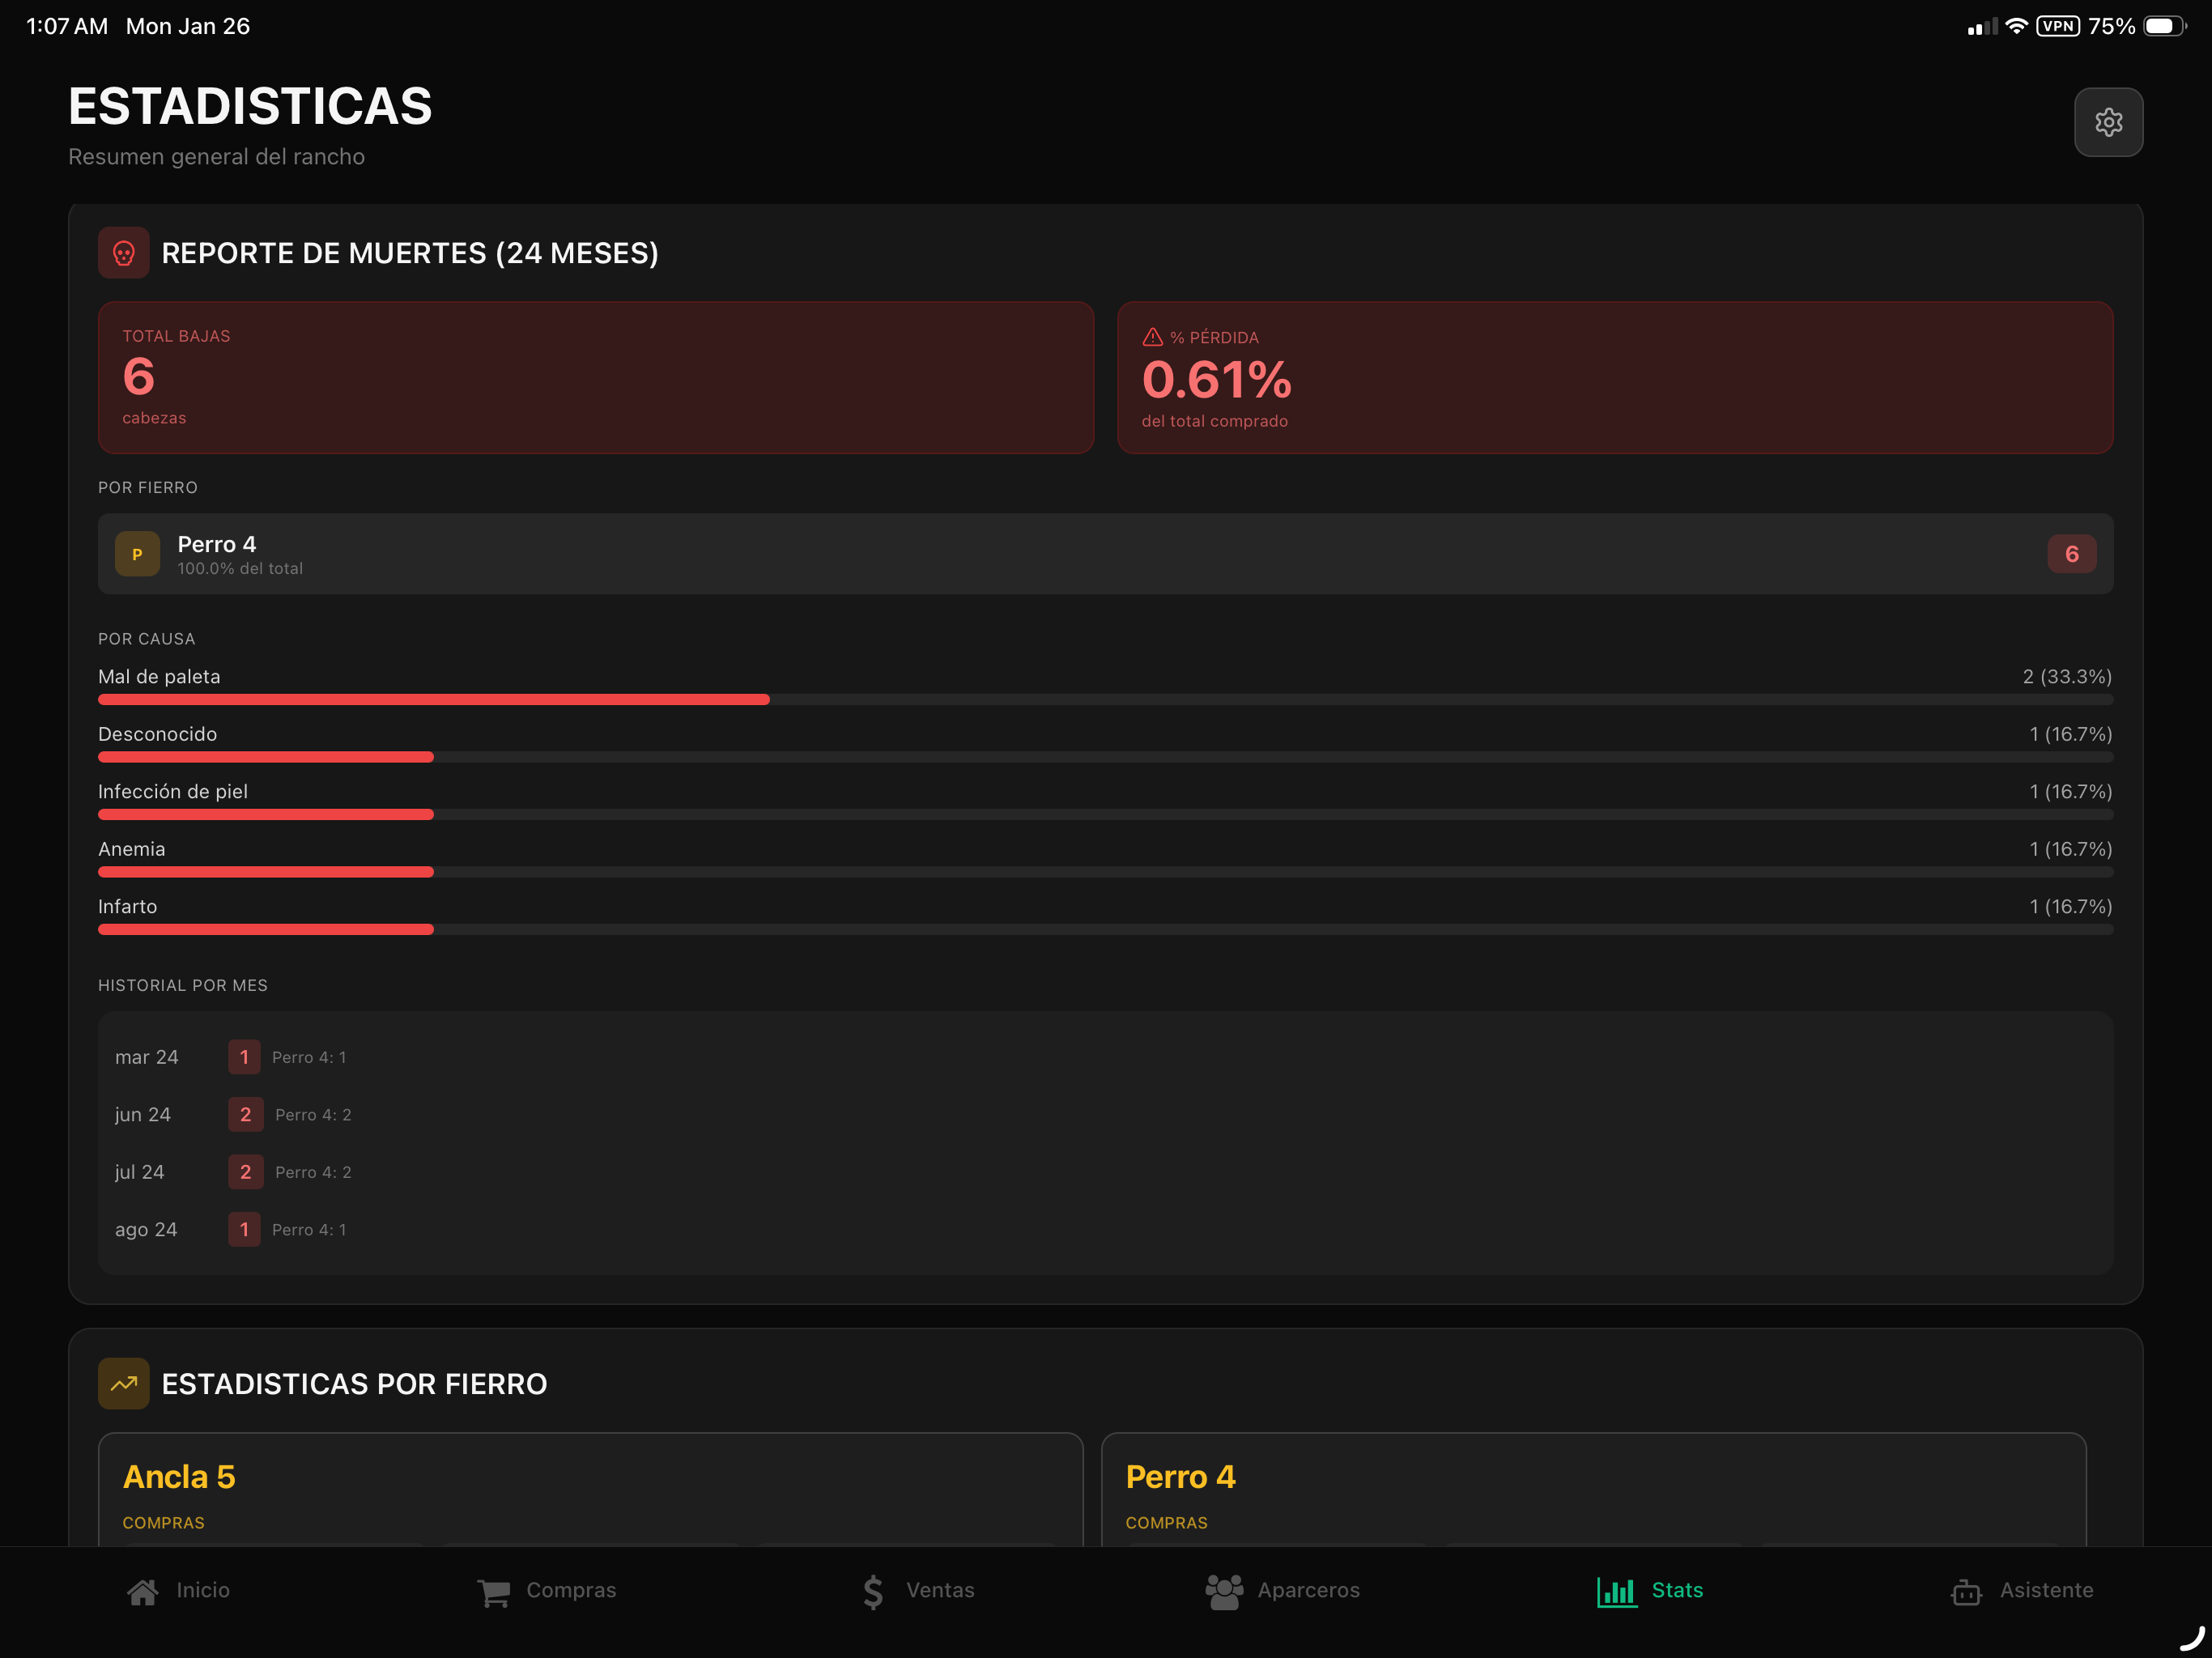The image size is (2212, 1658).
Task: Click the "Perro 4: 1" text in mar 24 row
Action: (x=309, y=1057)
